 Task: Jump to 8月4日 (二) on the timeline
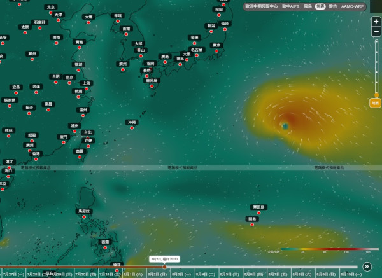(206, 274)
